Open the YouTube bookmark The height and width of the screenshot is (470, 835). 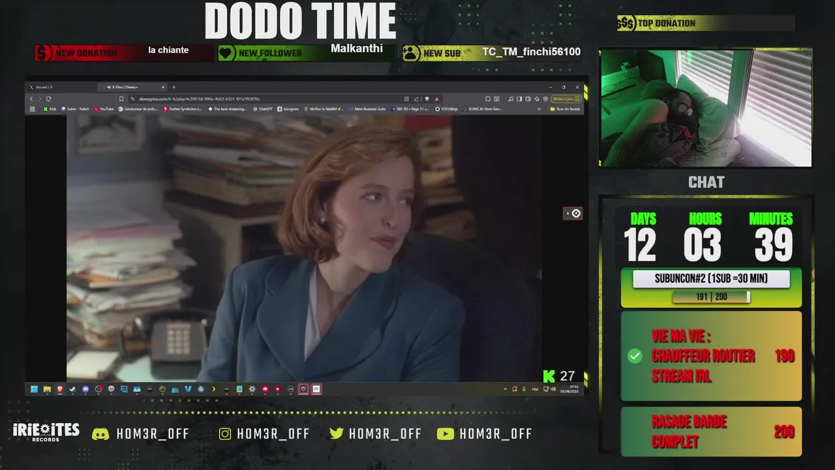point(104,109)
